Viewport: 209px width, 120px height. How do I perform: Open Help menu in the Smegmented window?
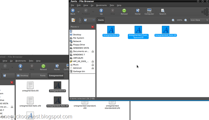pyautogui.click(x=38, y=61)
